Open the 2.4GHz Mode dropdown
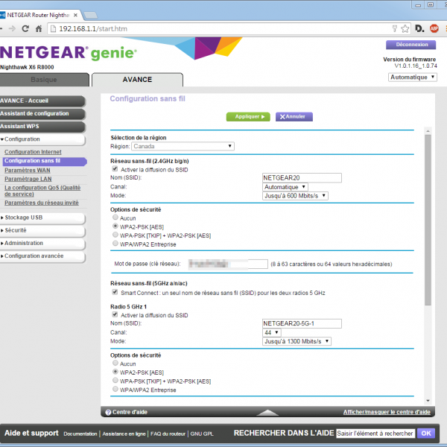The height and width of the screenshot is (447, 447). pos(296,195)
